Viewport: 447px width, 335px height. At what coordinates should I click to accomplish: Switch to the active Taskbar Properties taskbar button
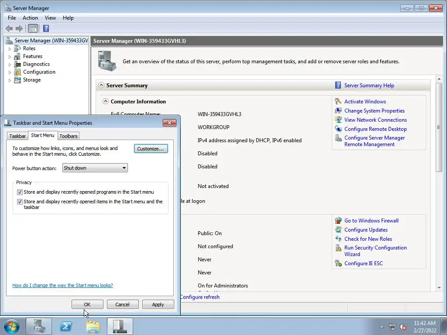pos(120,326)
